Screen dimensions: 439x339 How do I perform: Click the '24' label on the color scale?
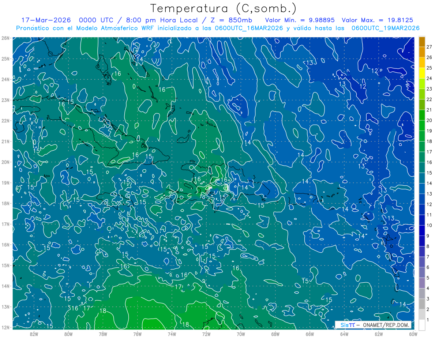point(429,78)
